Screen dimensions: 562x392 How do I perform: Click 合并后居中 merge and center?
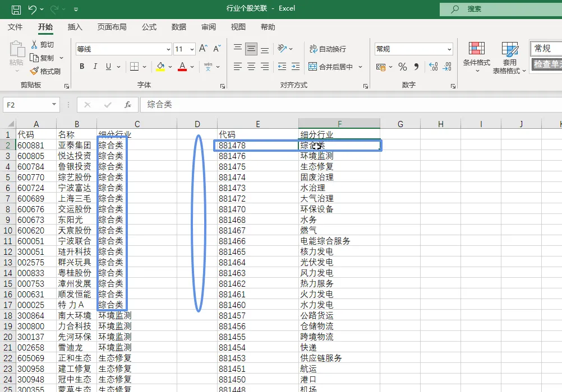331,67
